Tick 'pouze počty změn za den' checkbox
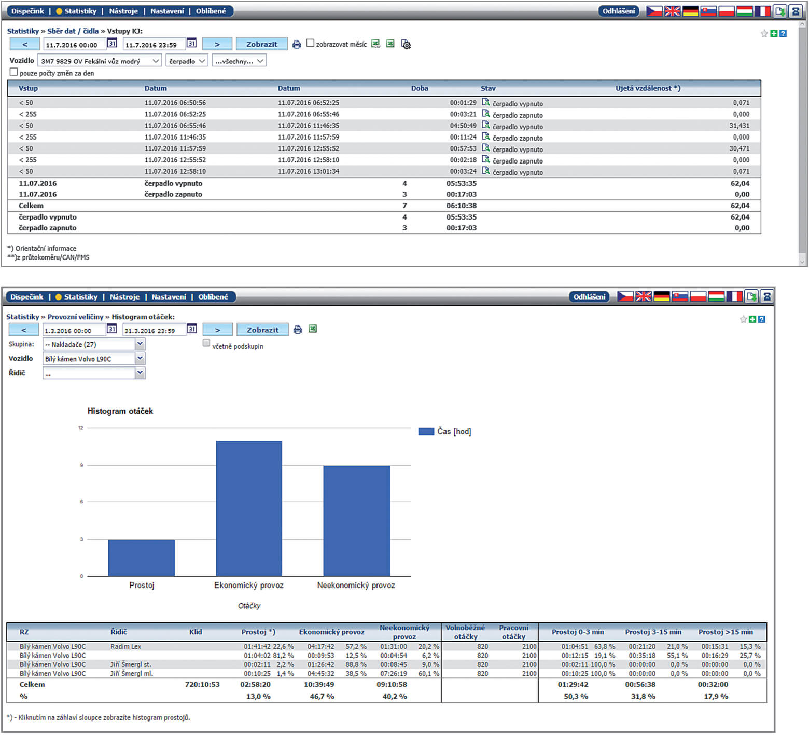The image size is (809, 735). pyautogui.click(x=14, y=72)
